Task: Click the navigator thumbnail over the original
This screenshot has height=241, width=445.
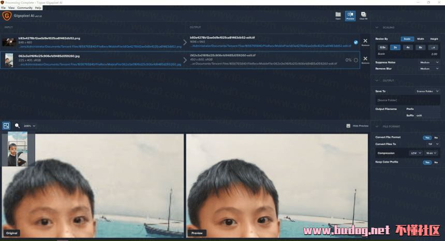Action: point(18,149)
